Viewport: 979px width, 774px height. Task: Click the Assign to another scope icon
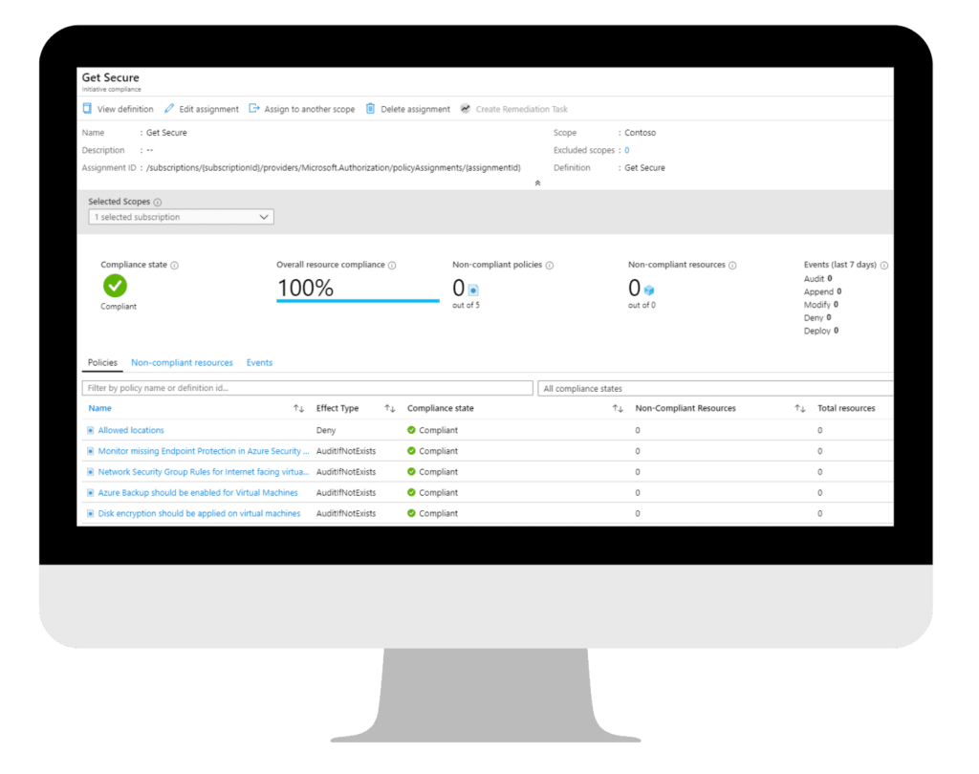254,109
